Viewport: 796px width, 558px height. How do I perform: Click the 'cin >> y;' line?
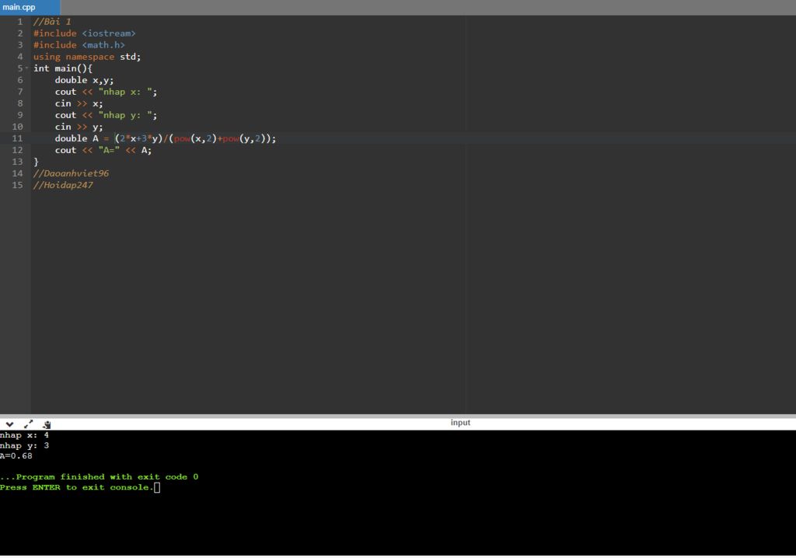(x=79, y=127)
